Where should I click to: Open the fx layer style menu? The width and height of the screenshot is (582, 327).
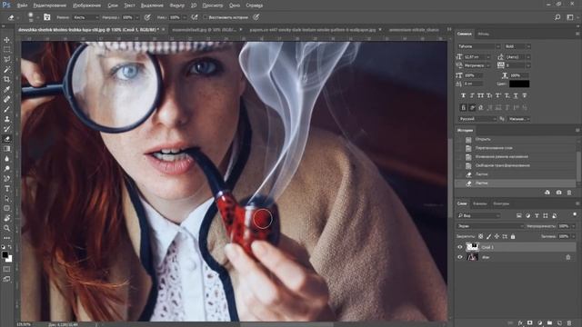[520, 323]
